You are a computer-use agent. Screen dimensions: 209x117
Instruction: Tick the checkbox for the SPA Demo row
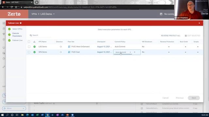point(29,52)
